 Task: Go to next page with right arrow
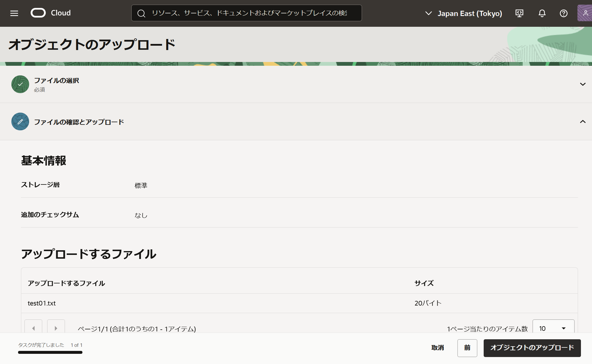point(56,328)
